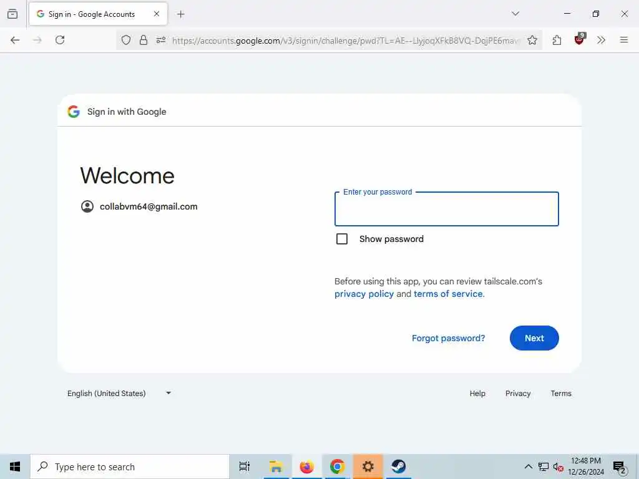
Task: Open Firefox View button in tab bar
Action: 12,14
